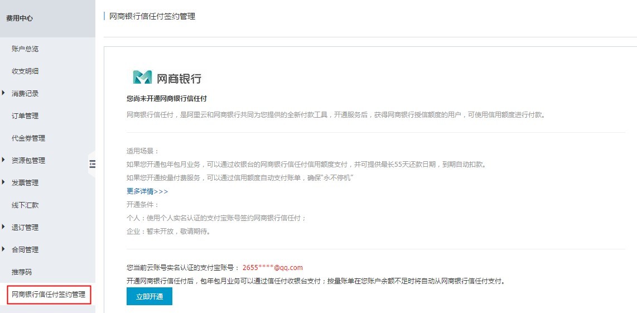This screenshot has height=313, width=637.
Task: Click the 合同管理 menu label
Action: click(25, 250)
